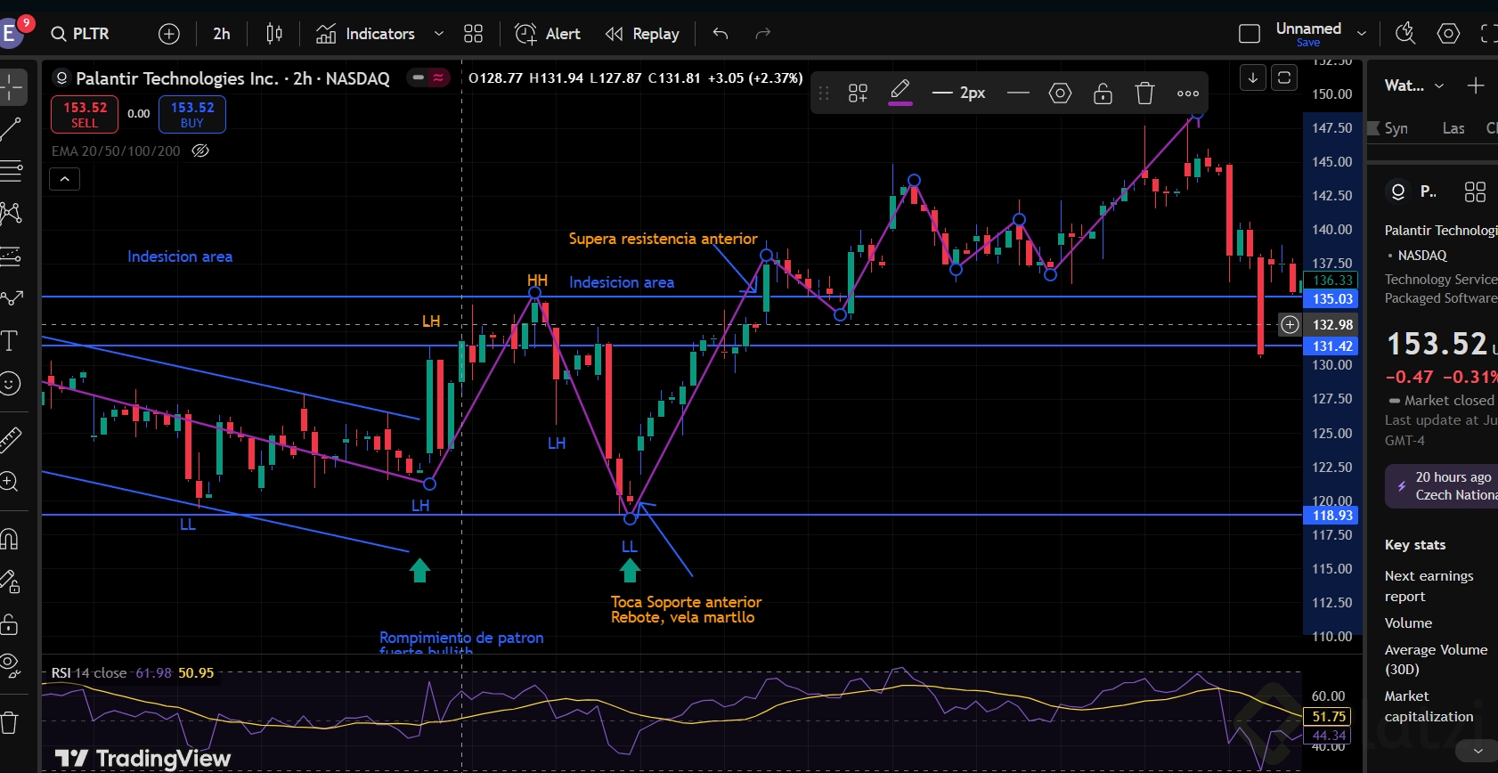Open the Fibonacci retracement tools

11,170
